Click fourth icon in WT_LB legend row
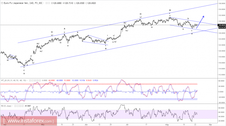Screen dimensions: 226x126 (x=37, y=80)
